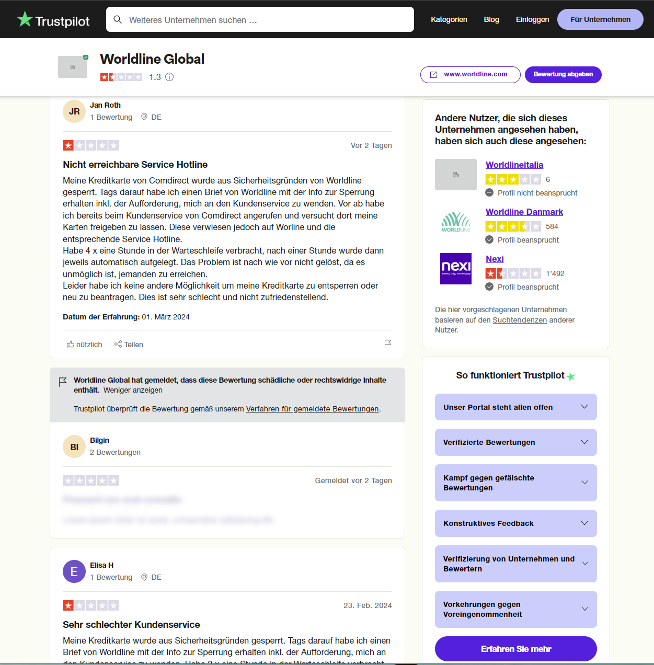Image resolution: width=654 pixels, height=665 pixels.
Task: Click the location pin next to Elisa H's DE
Action: 144,577
